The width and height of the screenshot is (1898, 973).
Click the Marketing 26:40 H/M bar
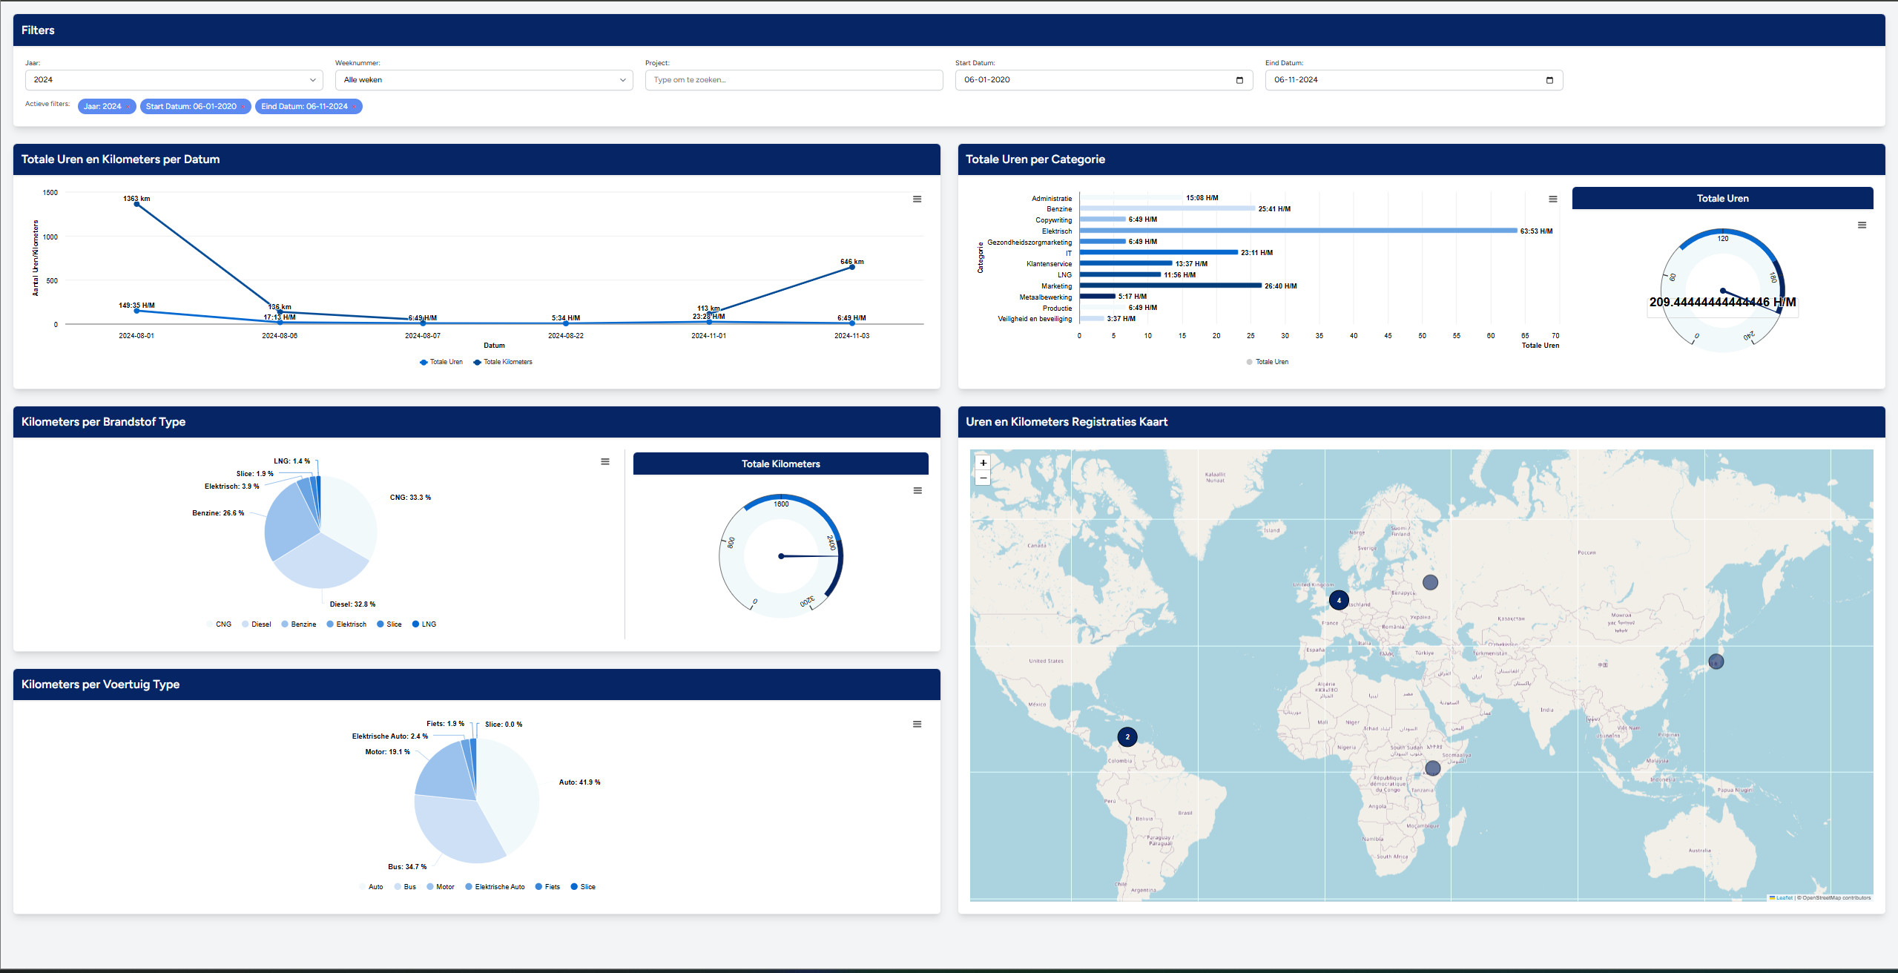pos(1170,286)
